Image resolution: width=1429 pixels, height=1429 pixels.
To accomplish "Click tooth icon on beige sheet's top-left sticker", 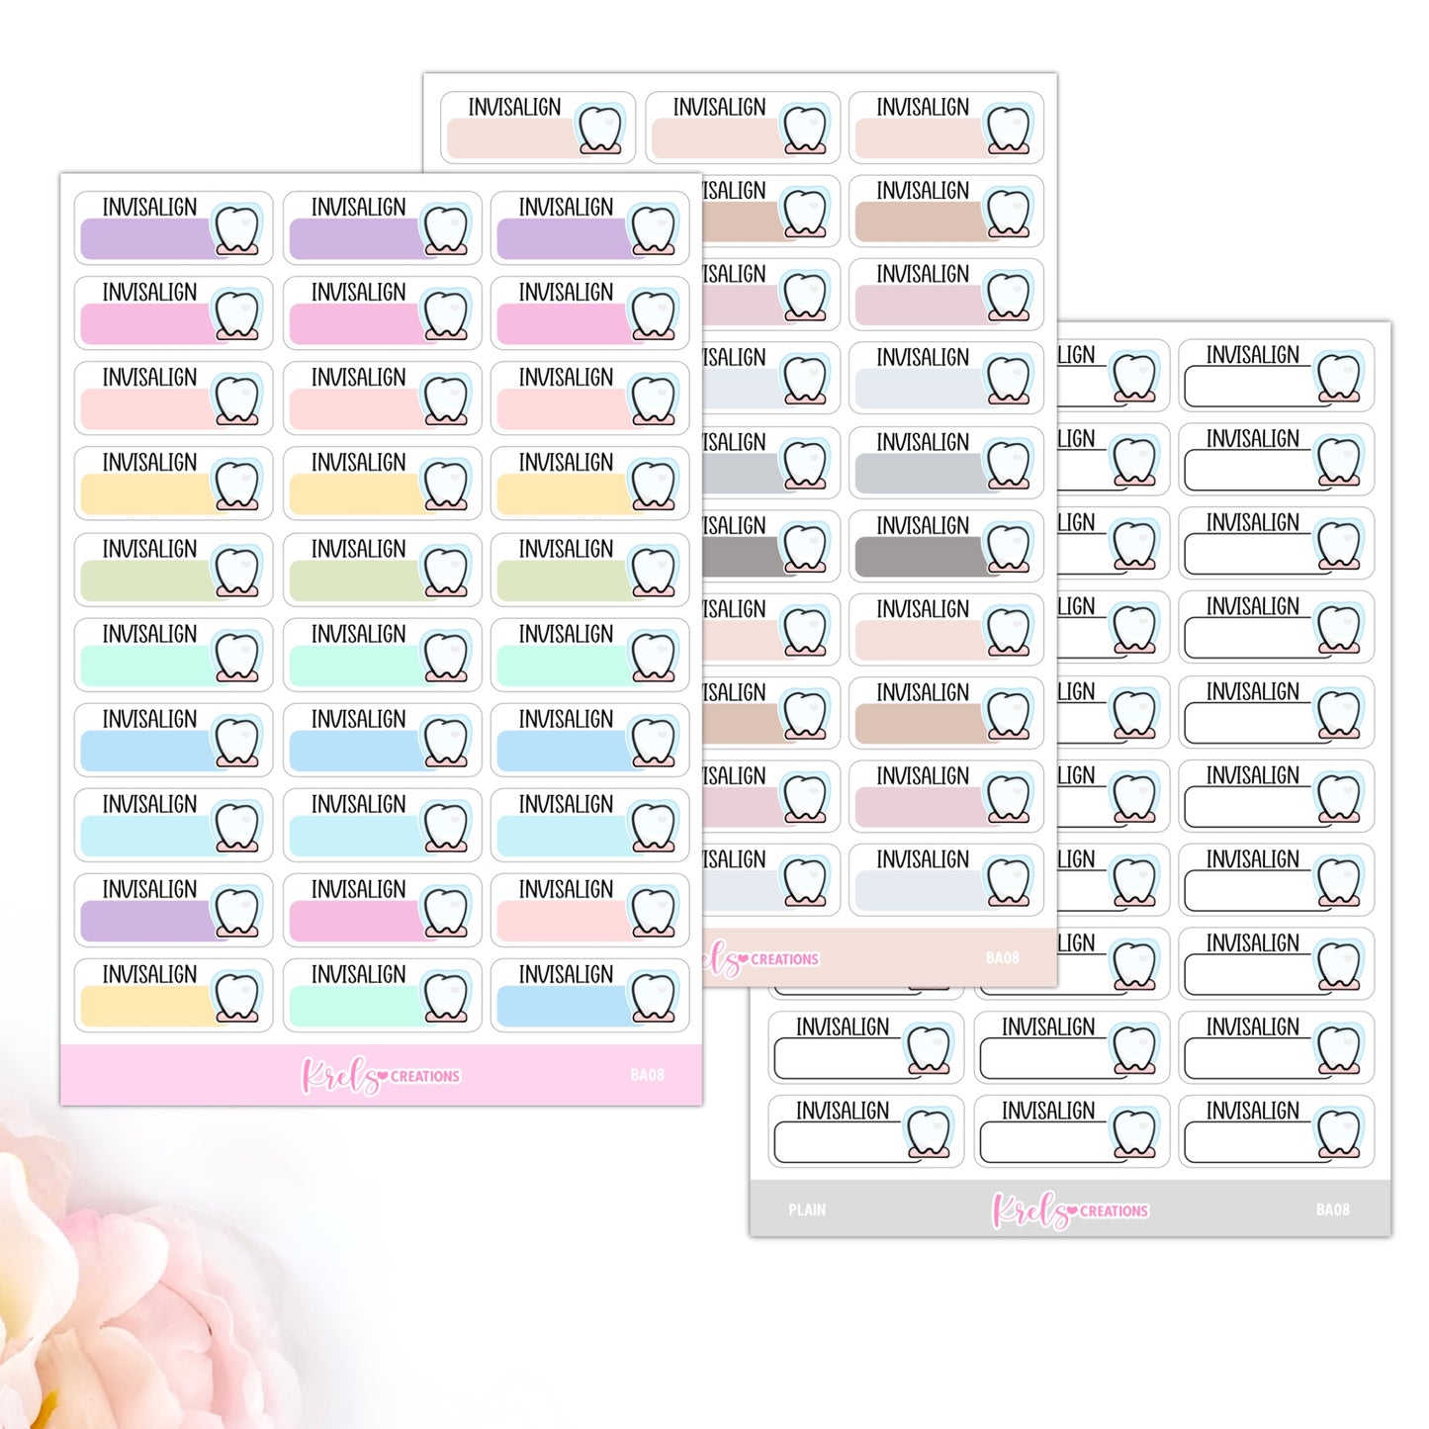I will pyautogui.click(x=599, y=131).
